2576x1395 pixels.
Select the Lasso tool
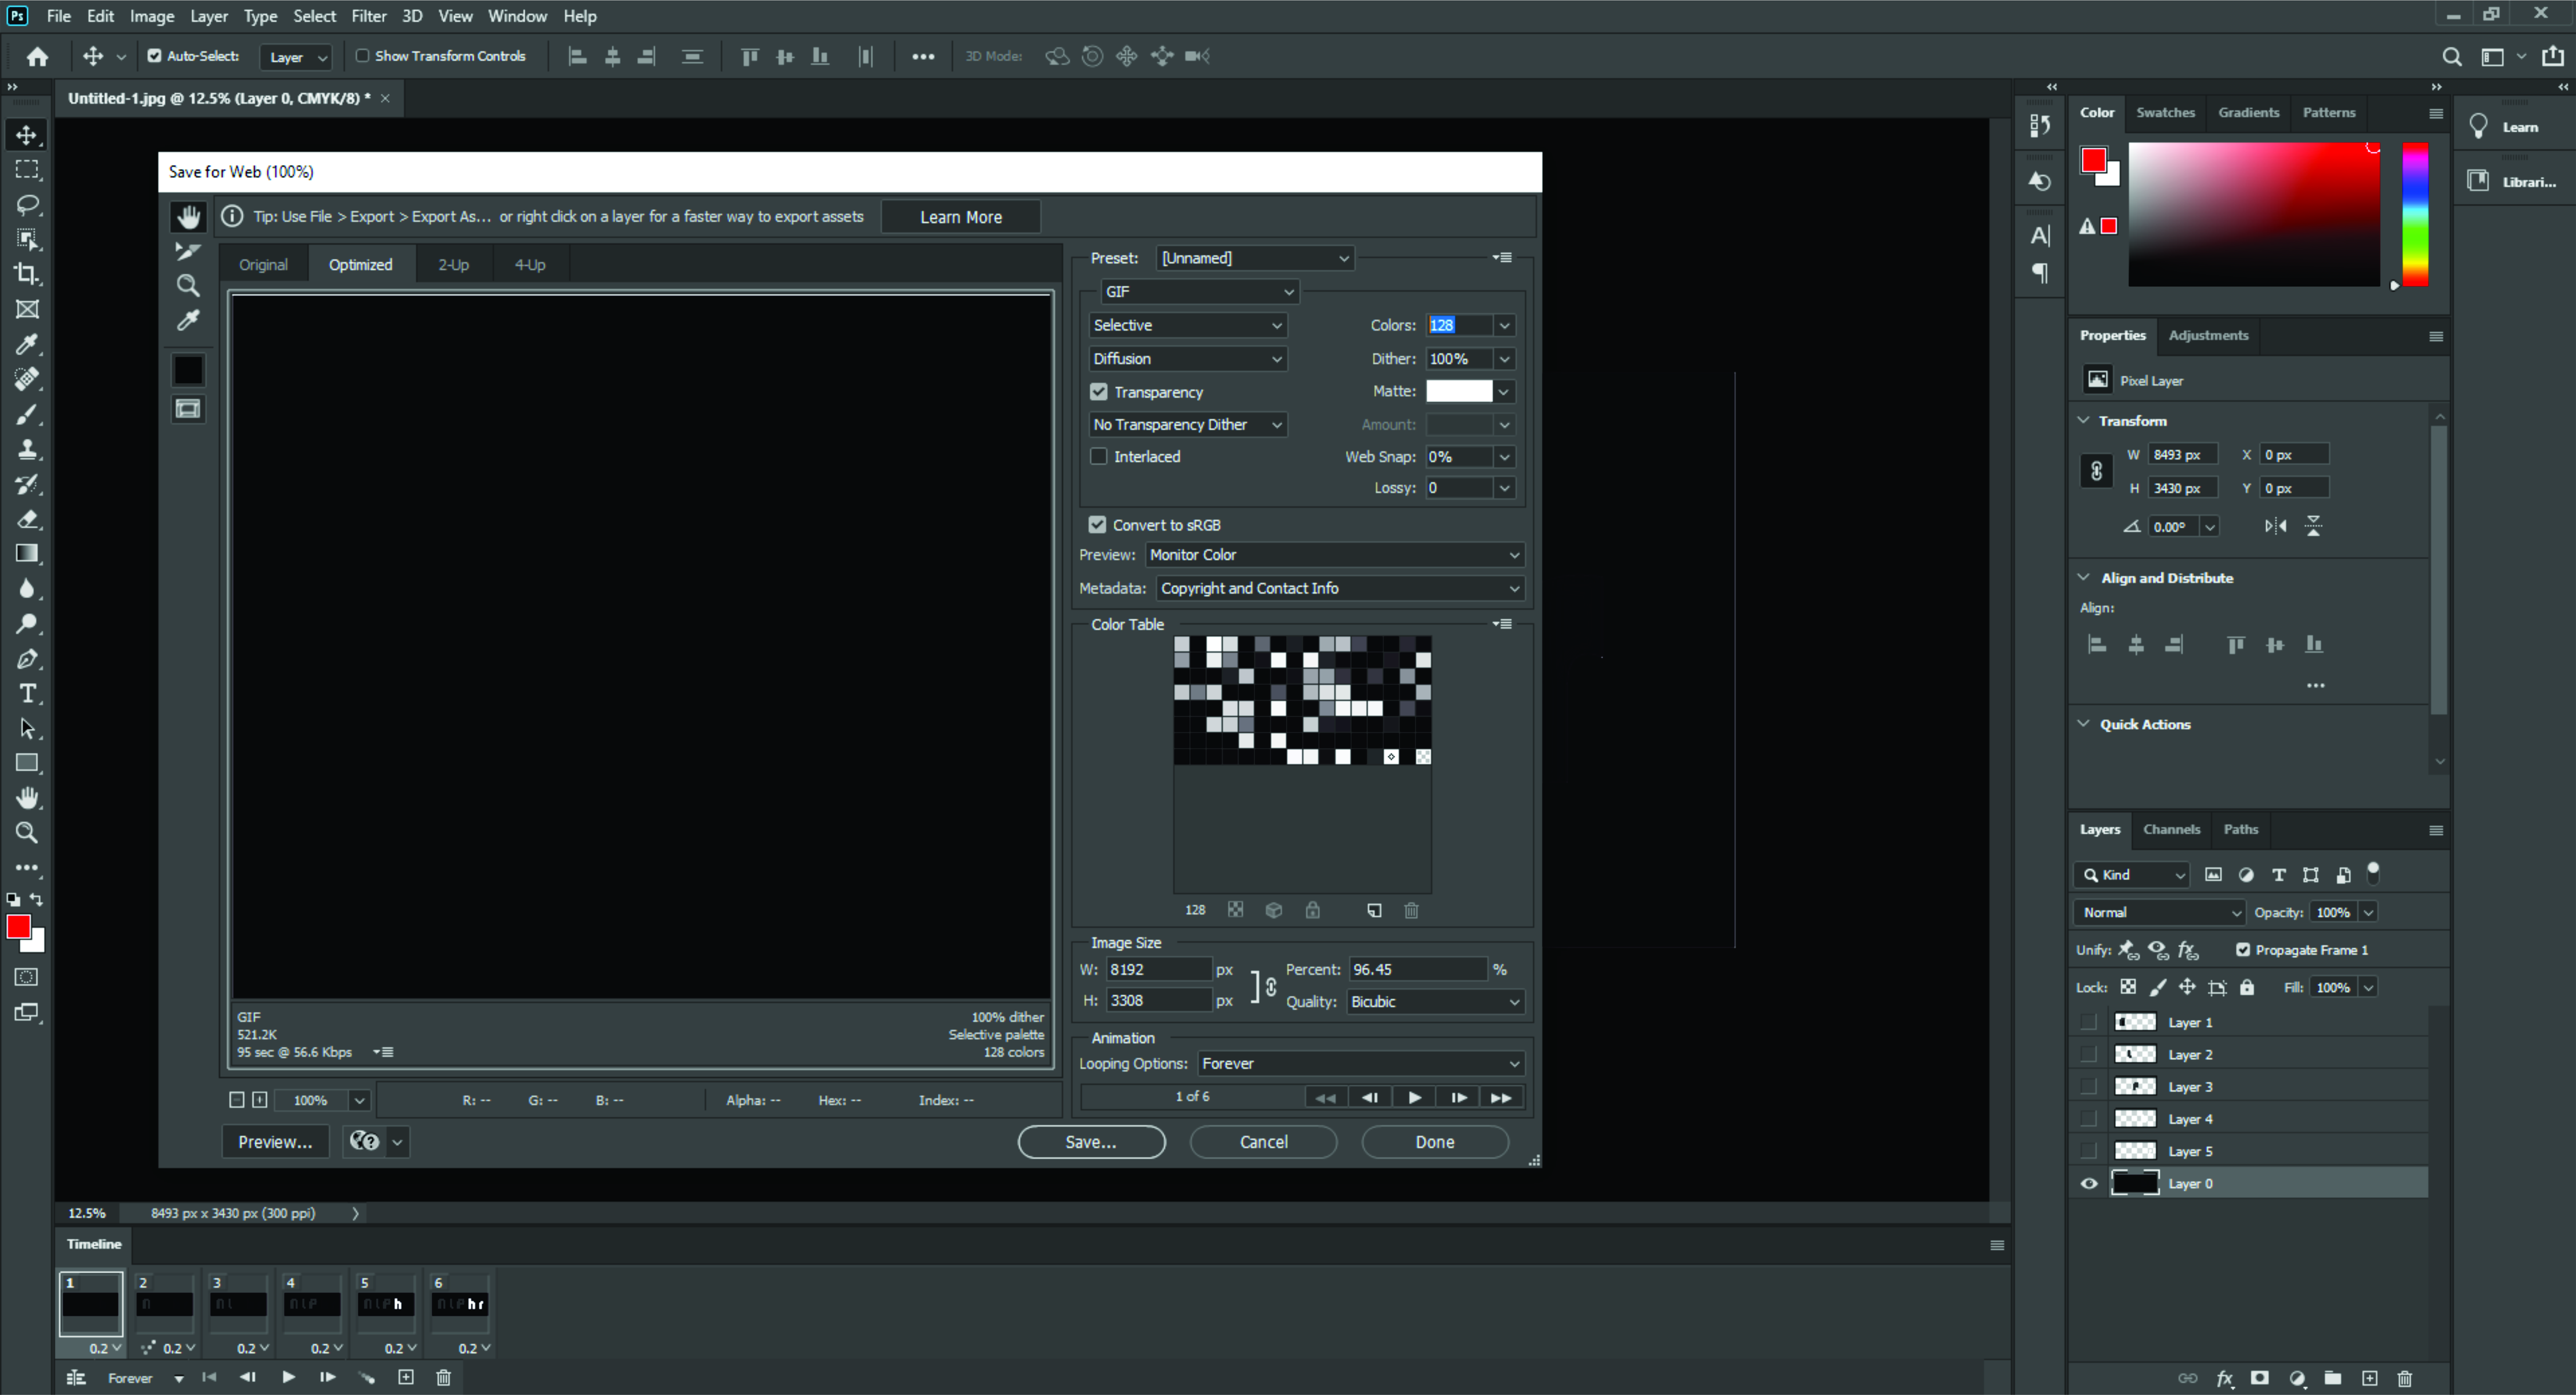pyautogui.click(x=27, y=204)
